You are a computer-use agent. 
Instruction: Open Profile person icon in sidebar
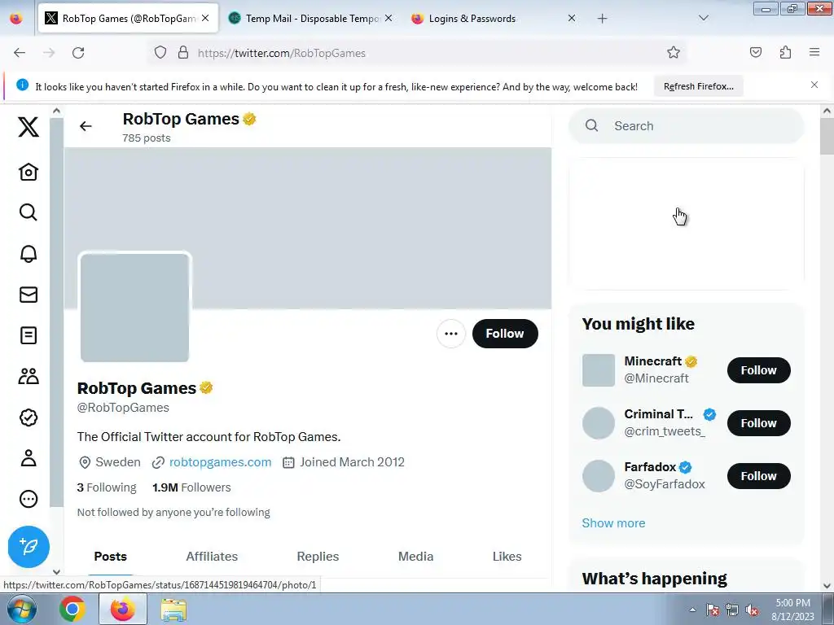[x=29, y=458]
